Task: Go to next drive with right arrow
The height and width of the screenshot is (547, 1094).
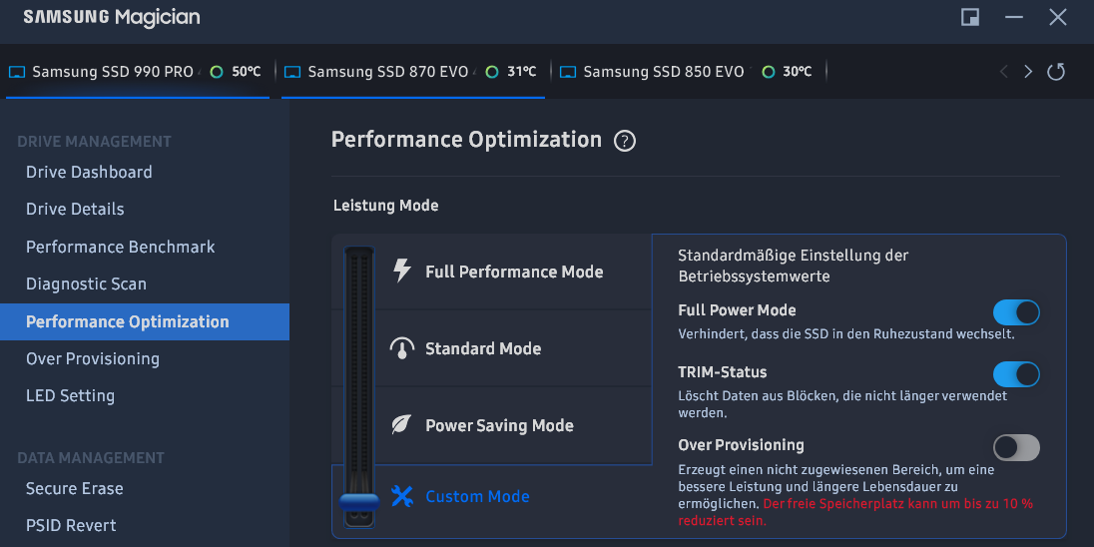Action: [x=1028, y=71]
